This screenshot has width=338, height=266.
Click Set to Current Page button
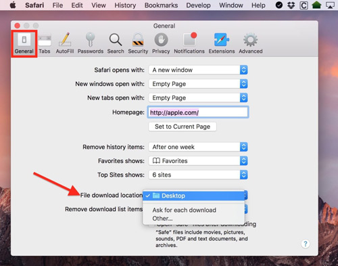[183, 127]
